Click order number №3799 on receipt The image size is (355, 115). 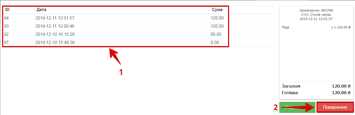(x=316, y=11)
